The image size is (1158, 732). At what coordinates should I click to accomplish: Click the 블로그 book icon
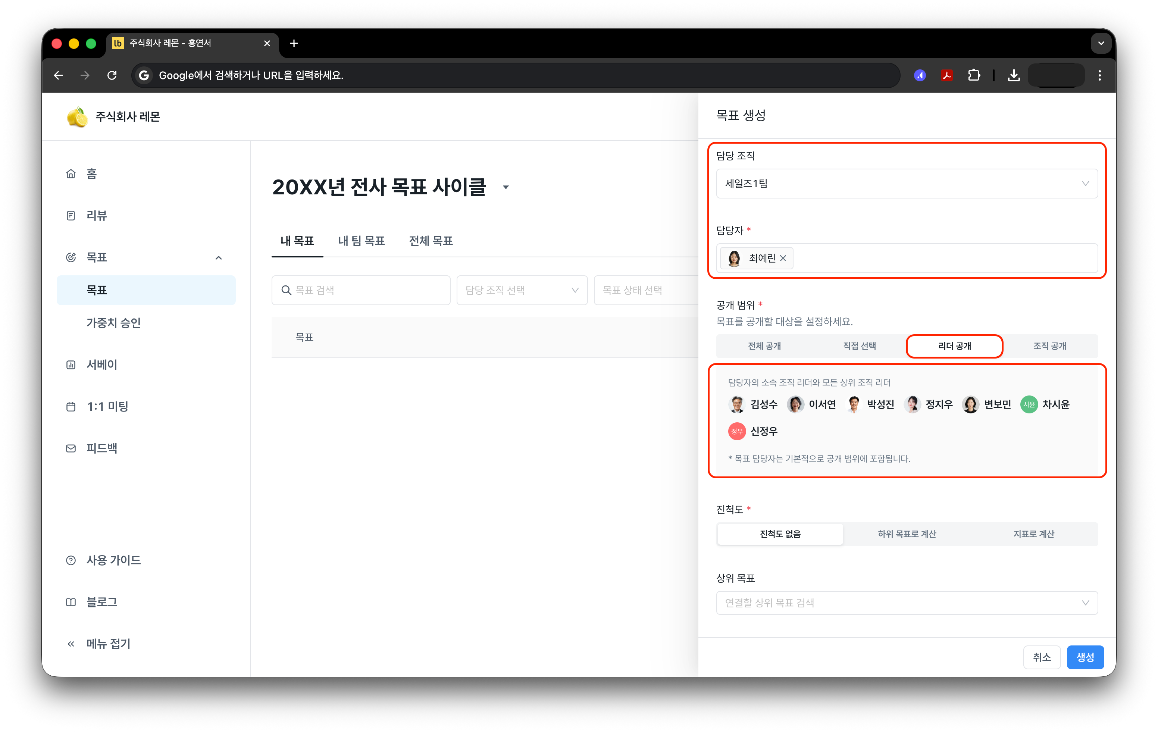pyautogui.click(x=71, y=602)
